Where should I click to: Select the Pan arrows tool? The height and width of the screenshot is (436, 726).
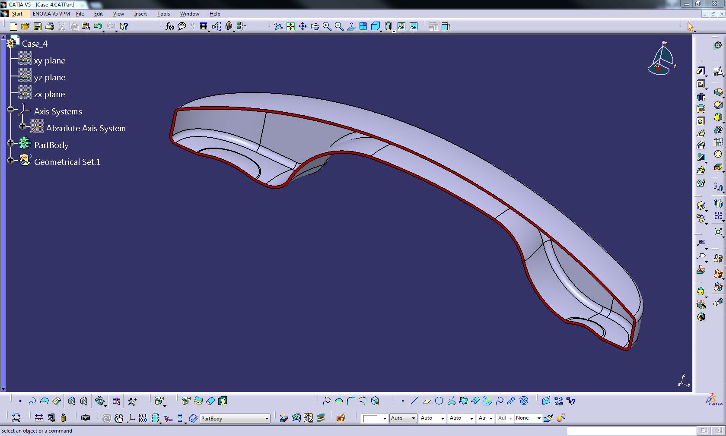303,27
